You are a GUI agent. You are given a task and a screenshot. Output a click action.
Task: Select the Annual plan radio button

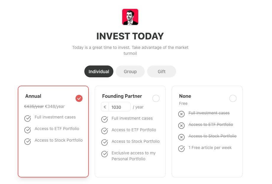coord(79,98)
